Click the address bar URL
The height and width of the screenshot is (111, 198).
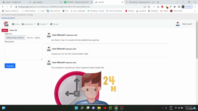pyautogui.click(x=54, y=7)
